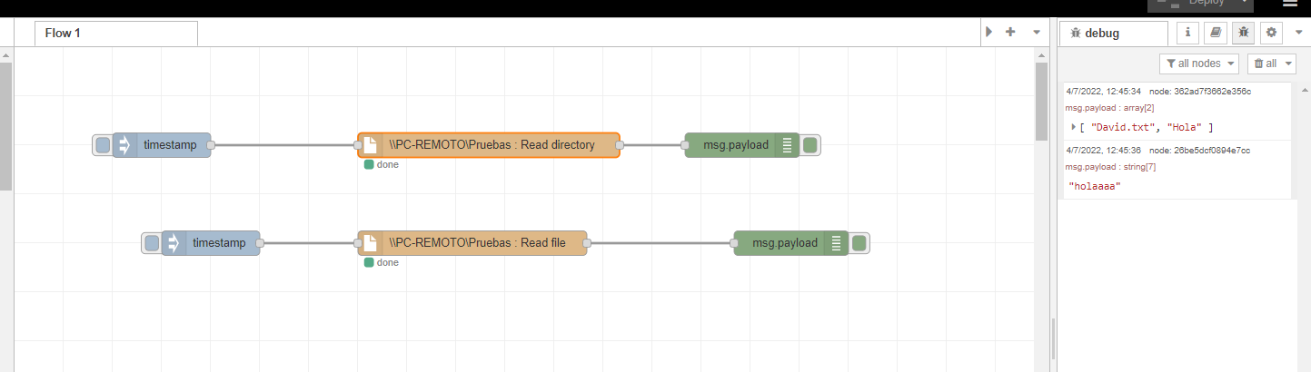Click the canvas vertical scrollbar thumb
The height and width of the screenshot is (372, 1311).
[1041, 100]
